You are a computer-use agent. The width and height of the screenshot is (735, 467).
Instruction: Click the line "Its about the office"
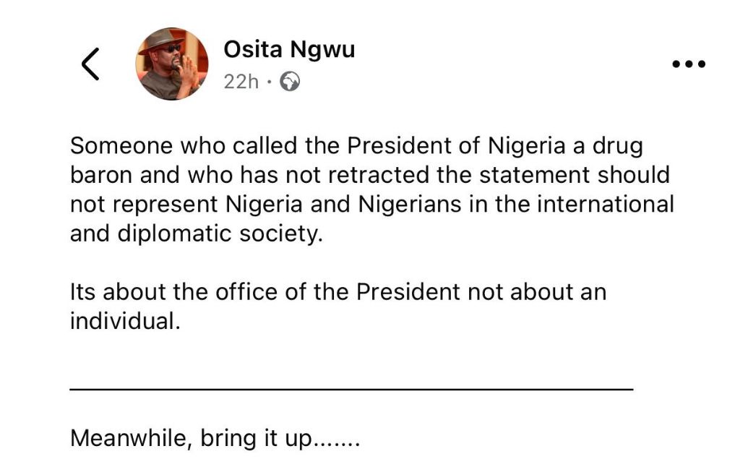point(338,292)
